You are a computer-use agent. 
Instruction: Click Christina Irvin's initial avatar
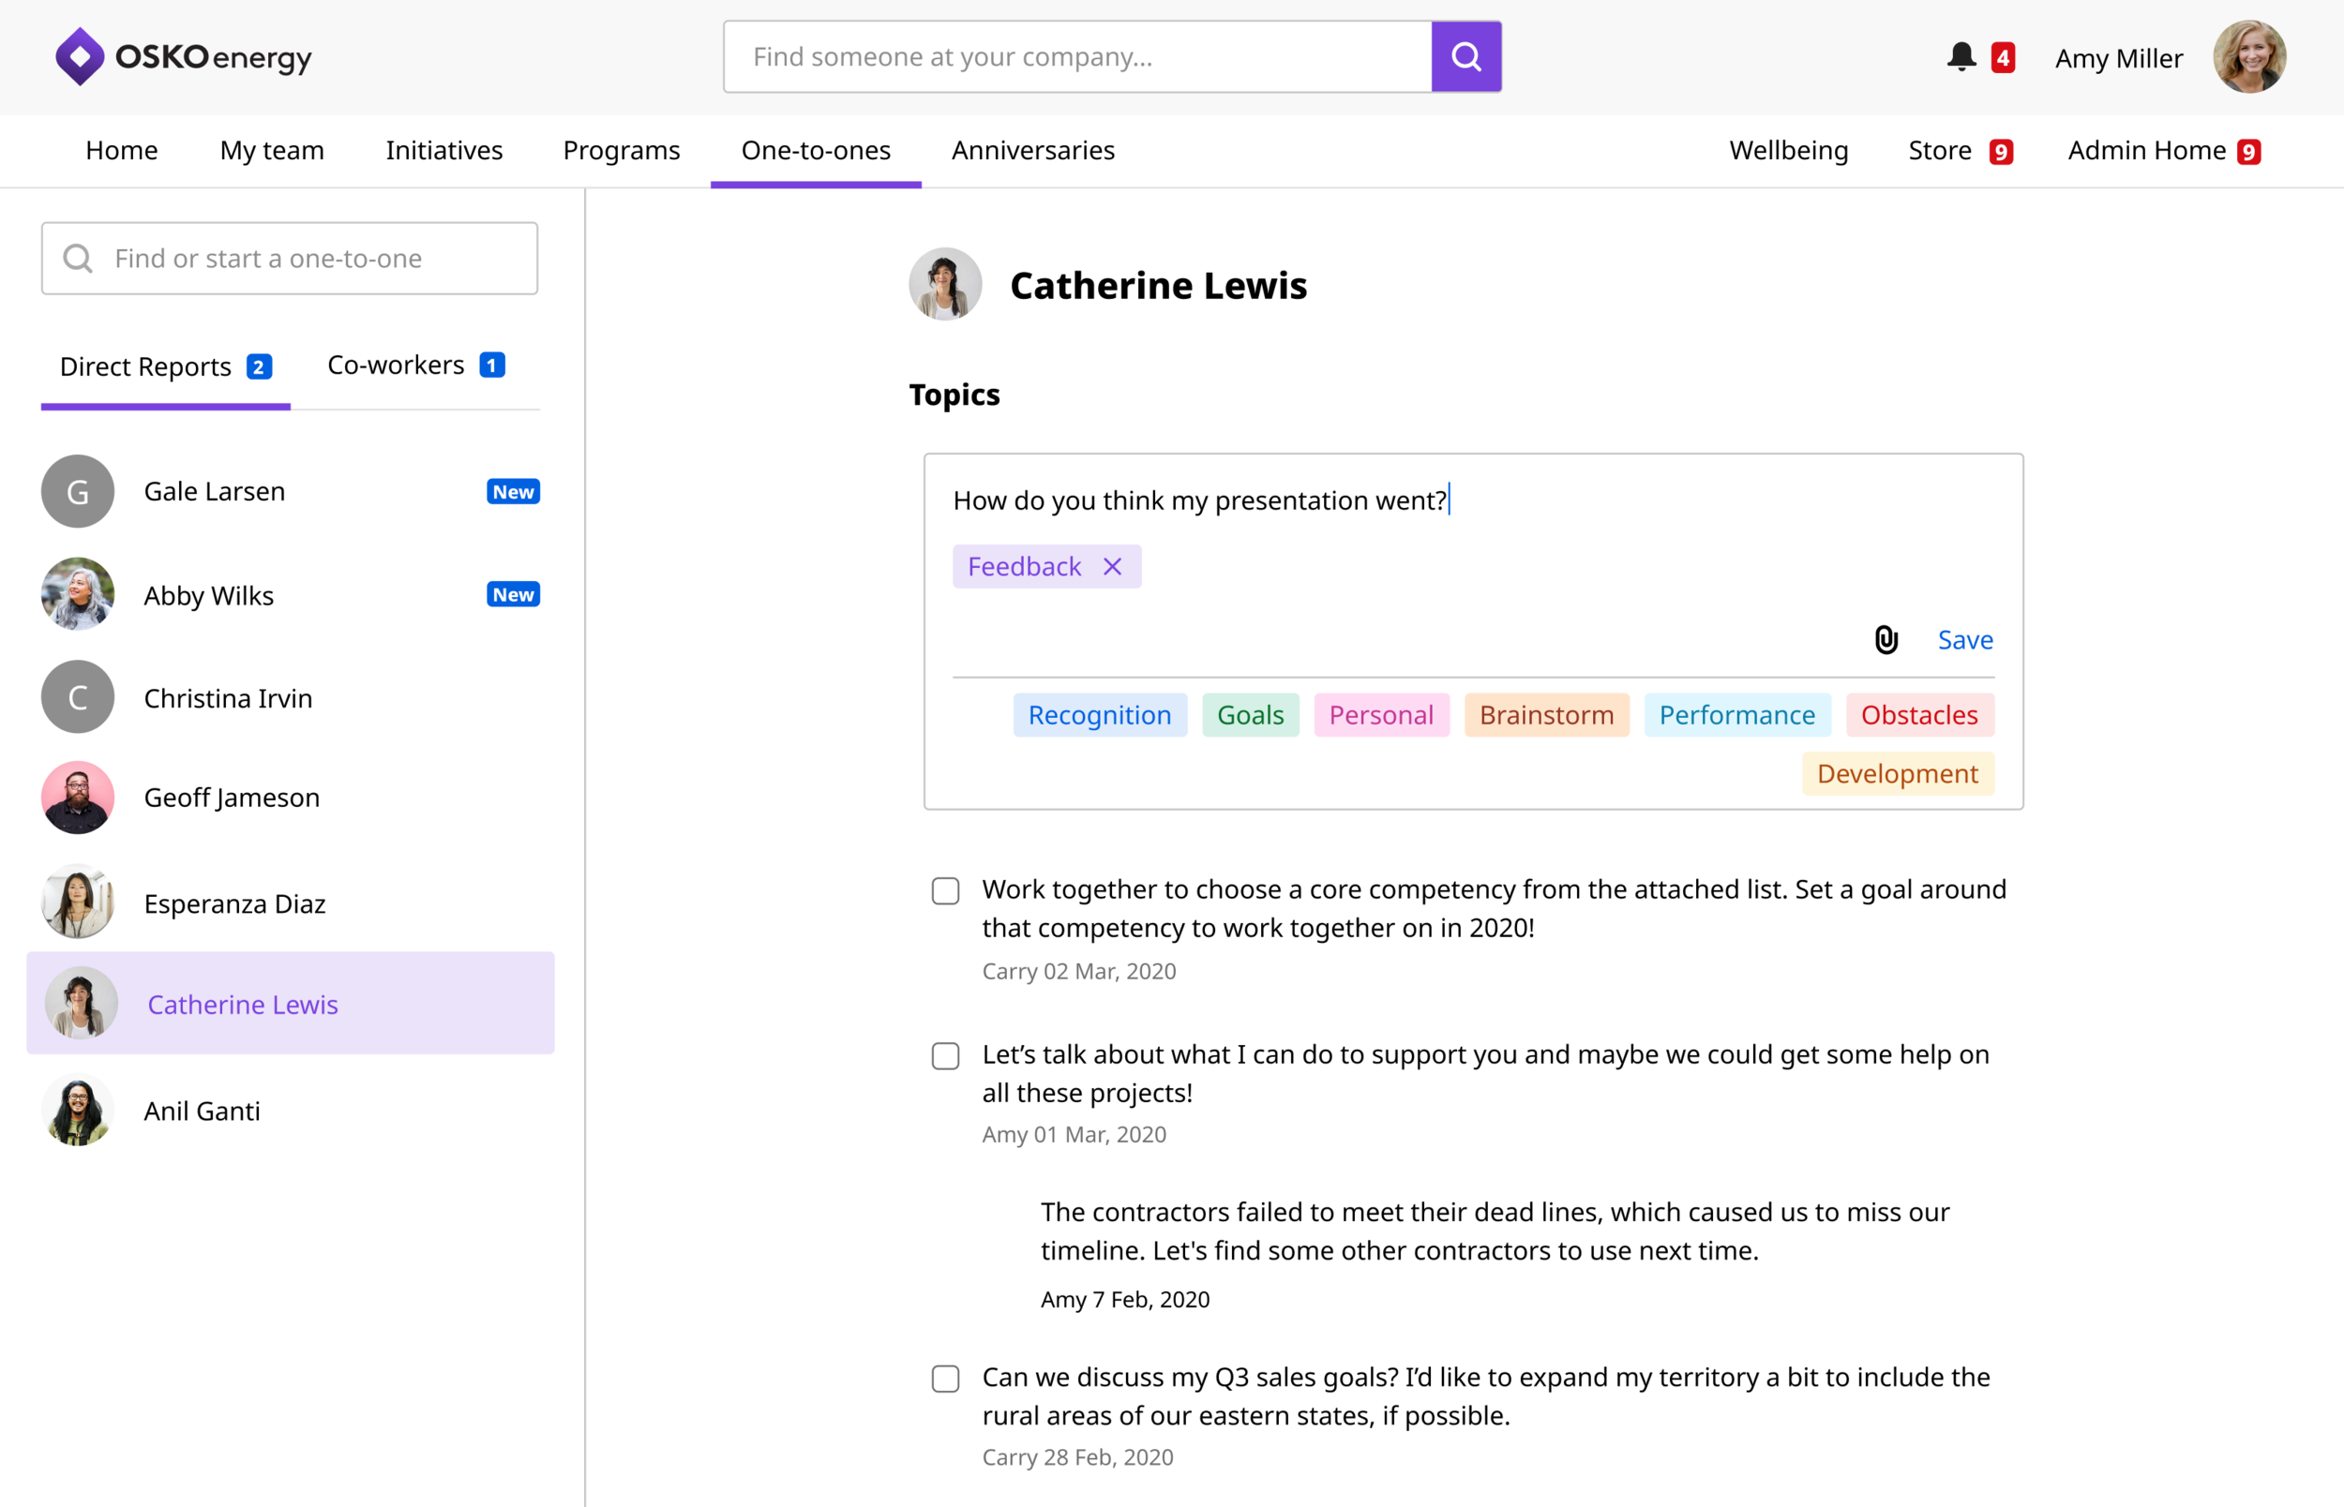tap(77, 696)
